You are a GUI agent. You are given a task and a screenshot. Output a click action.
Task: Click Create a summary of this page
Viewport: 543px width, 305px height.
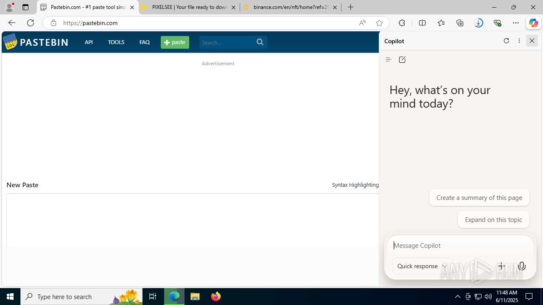(x=479, y=197)
